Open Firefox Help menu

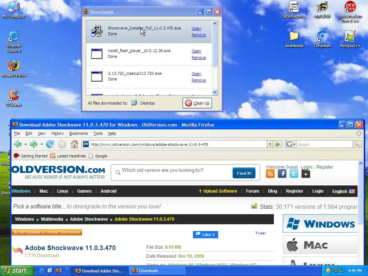tap(112, 133)
